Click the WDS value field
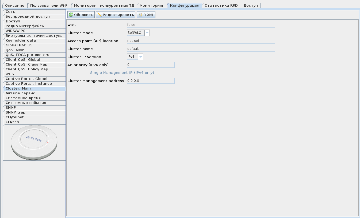 point(201,25)
